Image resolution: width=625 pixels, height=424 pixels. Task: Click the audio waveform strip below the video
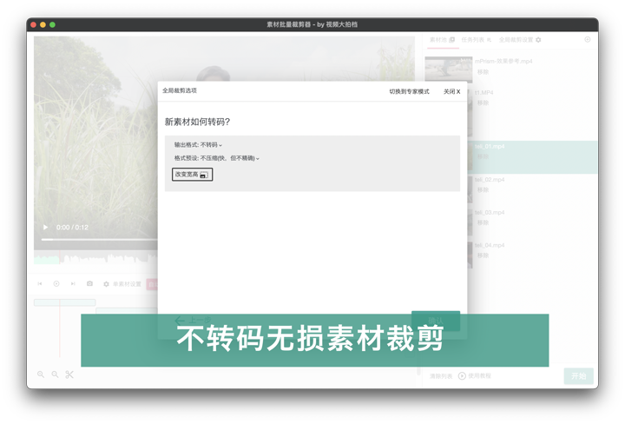pyautogui.click(x=95, y=258)
